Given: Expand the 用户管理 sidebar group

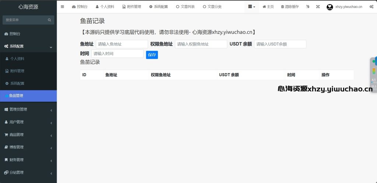Looking at the screenshot, I should (28, 122).
